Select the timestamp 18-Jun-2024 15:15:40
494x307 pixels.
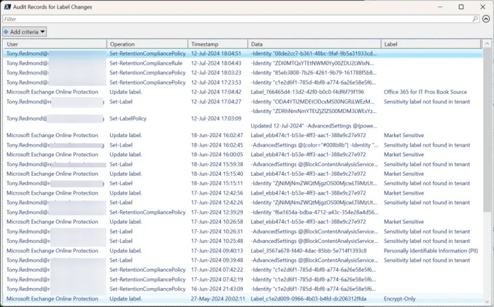tap(217, 174)
